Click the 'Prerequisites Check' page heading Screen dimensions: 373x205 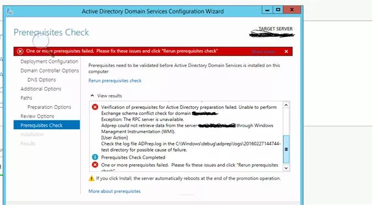click(x=51, y=32)
